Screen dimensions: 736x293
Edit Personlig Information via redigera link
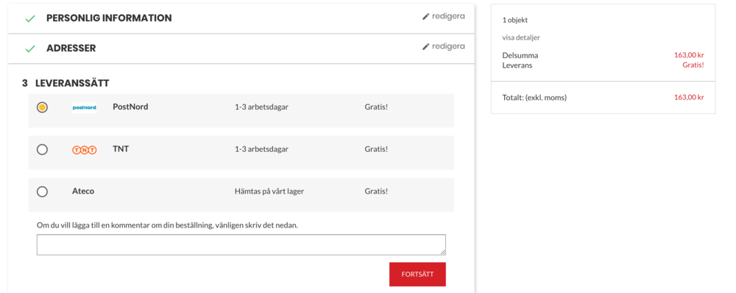(444, 16)
